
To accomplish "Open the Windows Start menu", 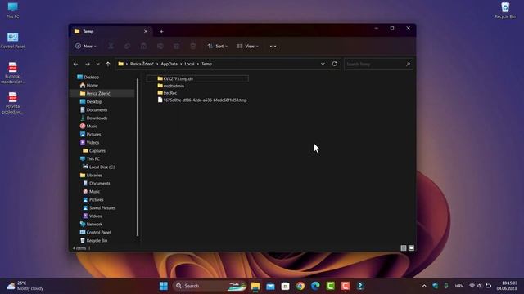I will point(164,286).
